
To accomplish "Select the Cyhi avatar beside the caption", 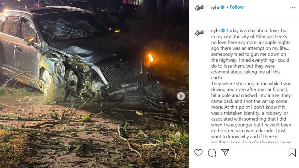I will pos(200,32).
